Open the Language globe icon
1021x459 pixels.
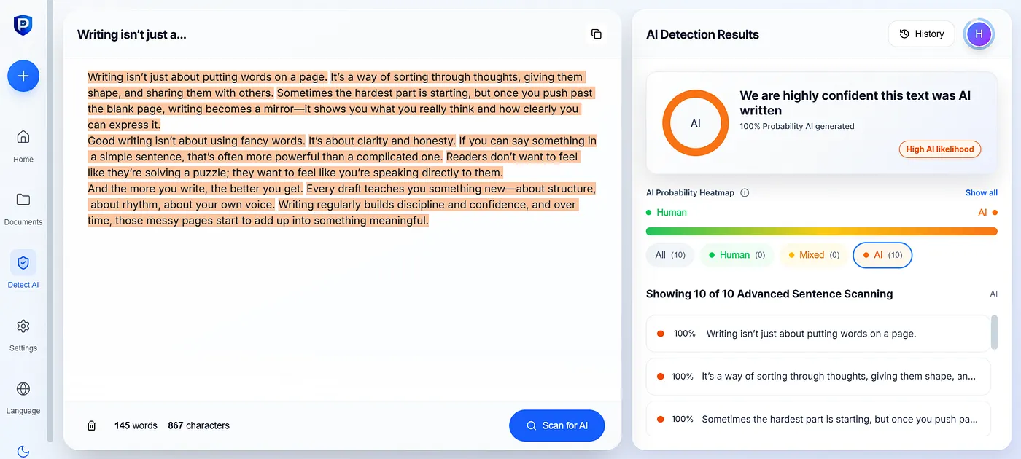(x=23, y=388)
